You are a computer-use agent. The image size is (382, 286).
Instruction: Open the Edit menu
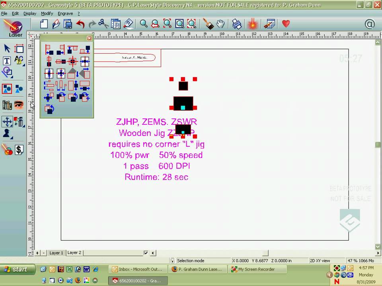[x=15, y=14]
